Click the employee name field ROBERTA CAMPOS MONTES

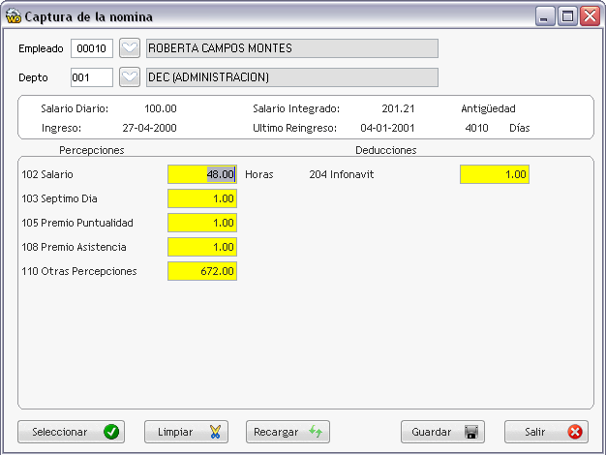[292, 48]
